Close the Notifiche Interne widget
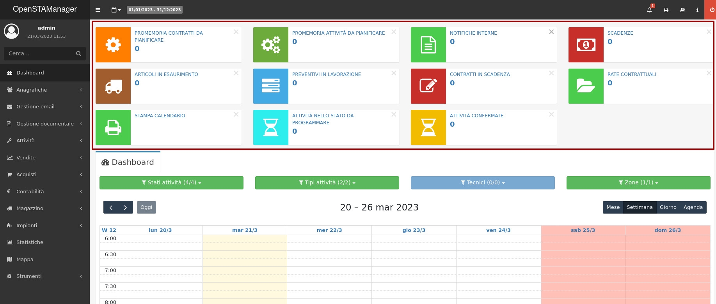Viewport: 716px width, 304px height. pyautogui.click(x=551, y=32)
